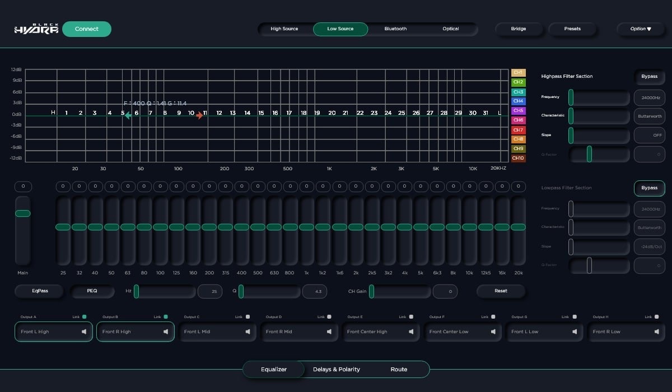
Task: Disable the Link checkbox for Output A
Action: (x=84, y=317)
